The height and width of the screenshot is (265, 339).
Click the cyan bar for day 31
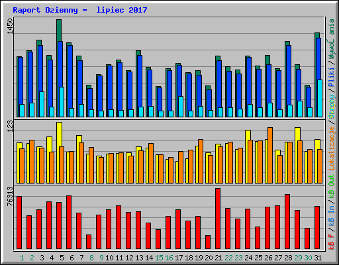320,98
